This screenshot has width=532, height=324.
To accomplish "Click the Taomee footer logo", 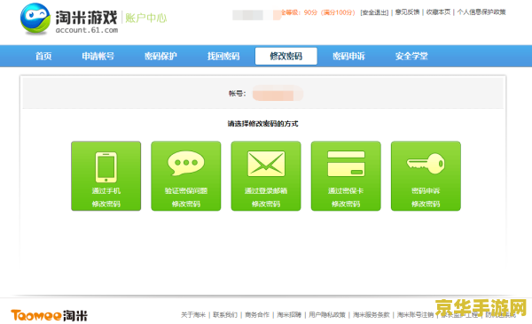I will pos(49,315).
